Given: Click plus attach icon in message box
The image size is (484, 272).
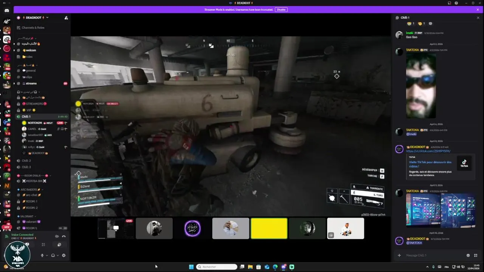Looking at the screenshot, I should 399,255.
